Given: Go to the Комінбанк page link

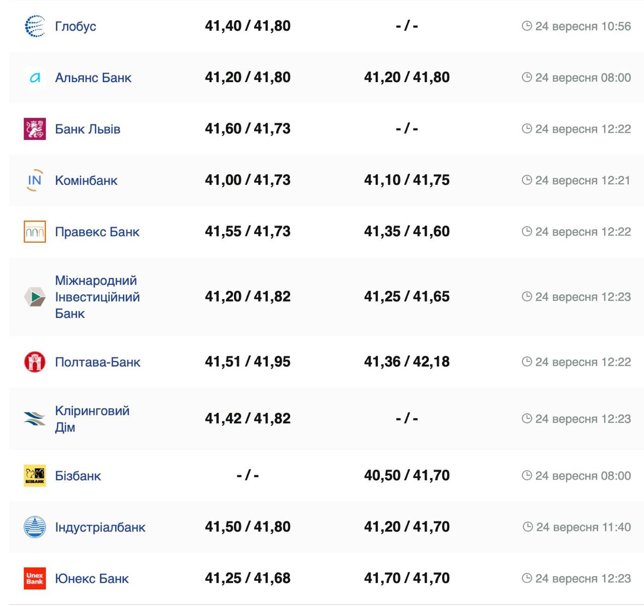Looking at the screenshot, I should click(86, 180).
